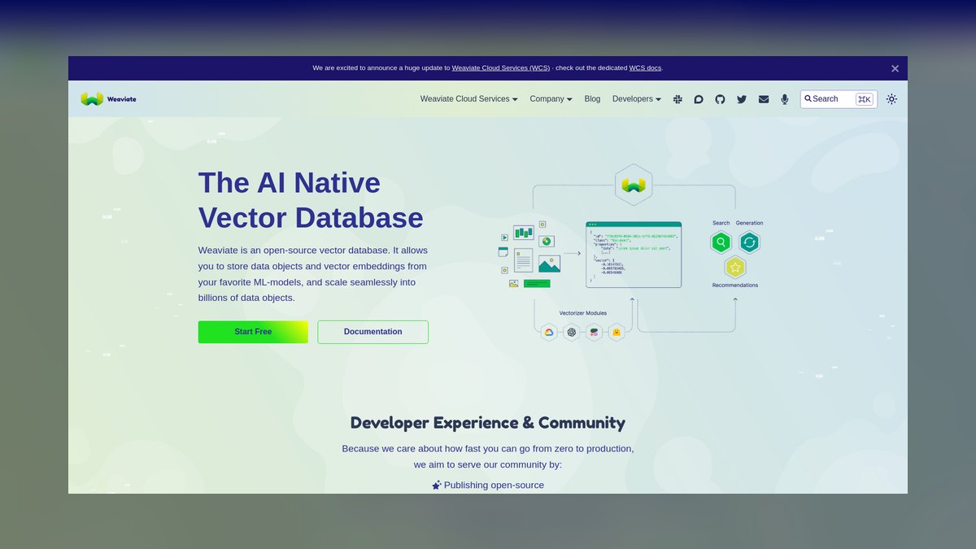Click the play video icon in the diagram

click(x=504, y=237)
